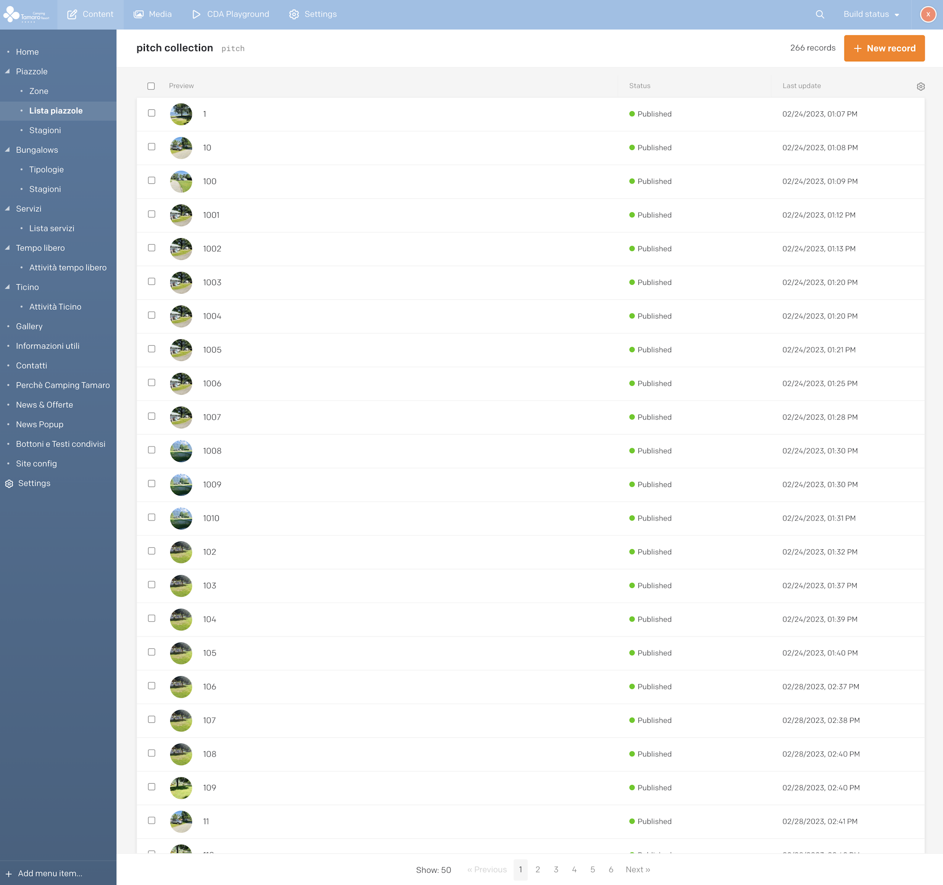The image size is (943, 885).
Task: Click Published status of record 106
Action: [x=650, y=687]
